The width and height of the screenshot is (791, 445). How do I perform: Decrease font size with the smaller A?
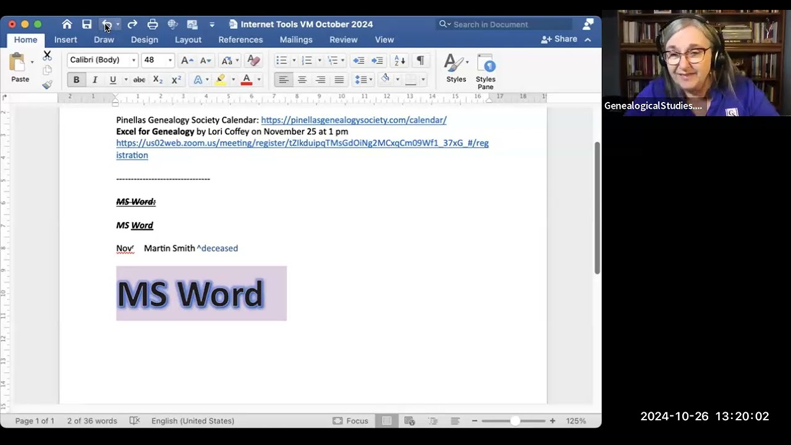tap(206, 60)
